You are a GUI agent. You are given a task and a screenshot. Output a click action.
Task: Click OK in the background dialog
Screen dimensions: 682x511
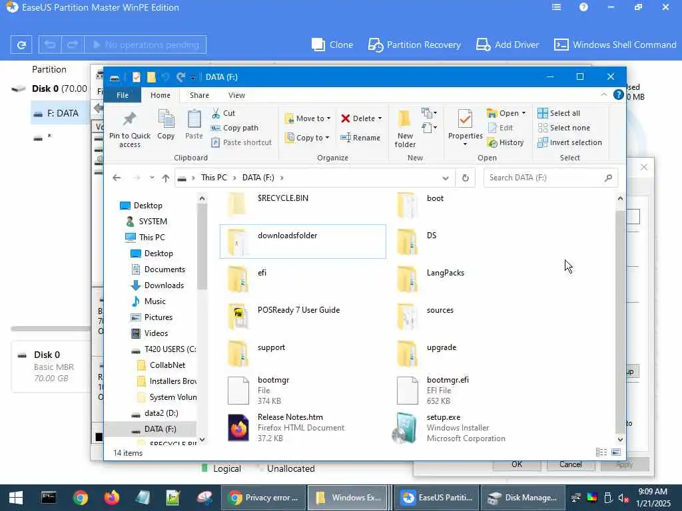pos(517,464)
